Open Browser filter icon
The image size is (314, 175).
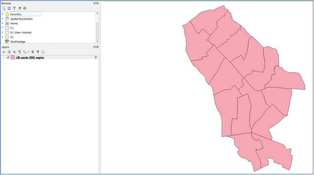pos(14,8)
